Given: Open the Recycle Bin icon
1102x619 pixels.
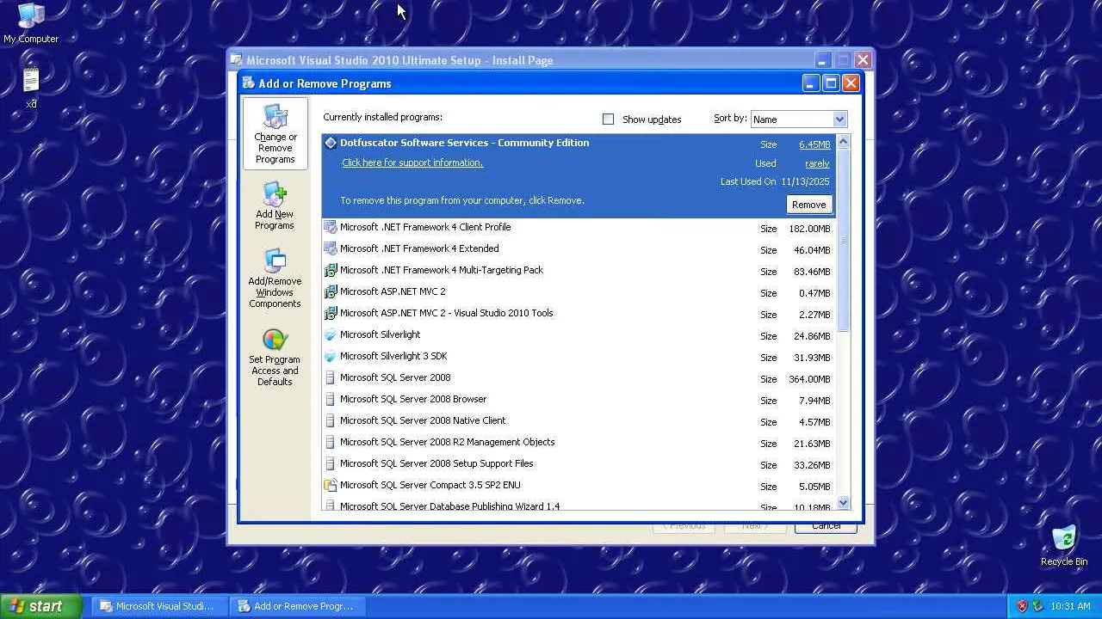Looking at the screenshot, I should 1064,545.
